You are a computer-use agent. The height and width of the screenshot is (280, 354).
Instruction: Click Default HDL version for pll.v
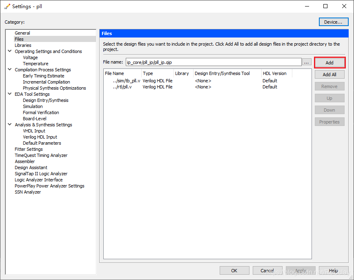coord(269,87)
